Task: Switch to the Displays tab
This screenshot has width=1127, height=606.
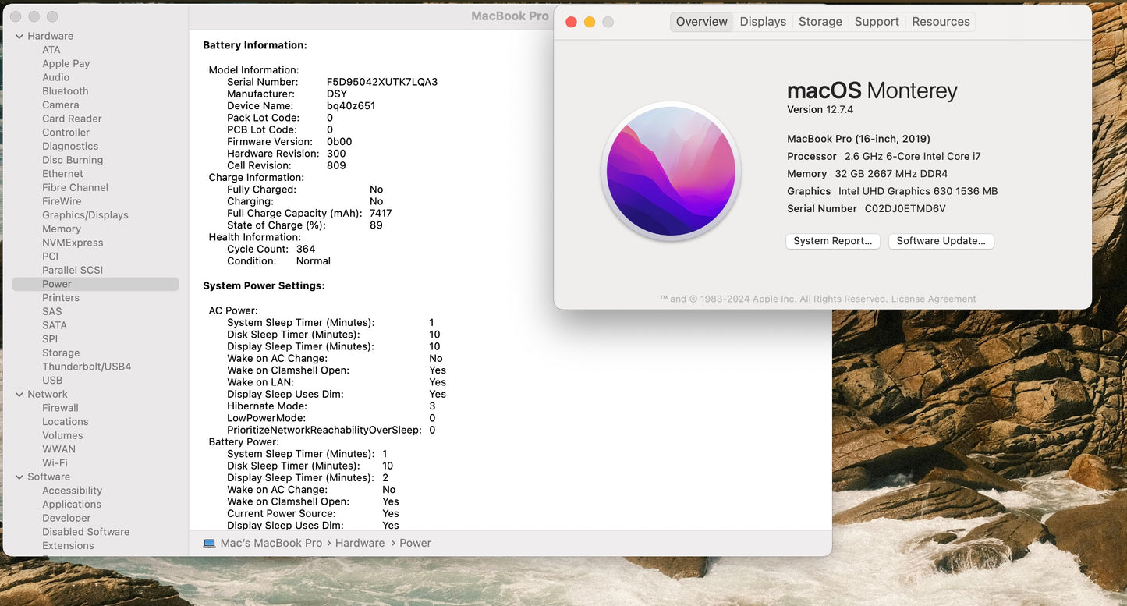Action: [x=762, y=22]
